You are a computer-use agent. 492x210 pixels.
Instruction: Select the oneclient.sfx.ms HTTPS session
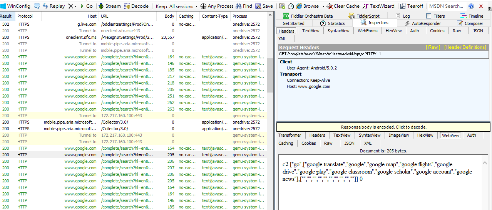pos(133,37)
